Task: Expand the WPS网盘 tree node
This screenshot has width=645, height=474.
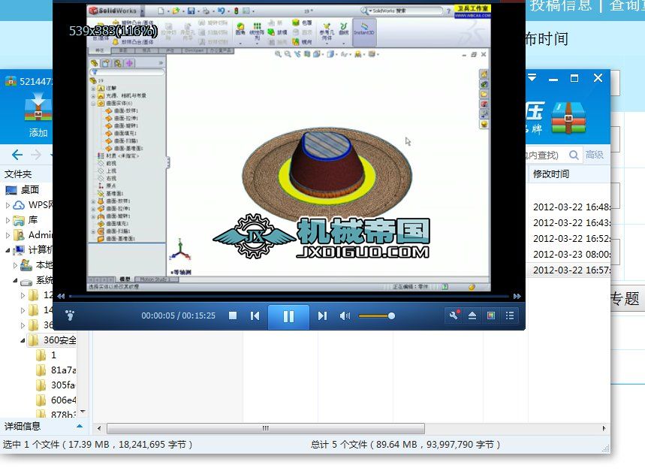Action: [x=8, y=205]
